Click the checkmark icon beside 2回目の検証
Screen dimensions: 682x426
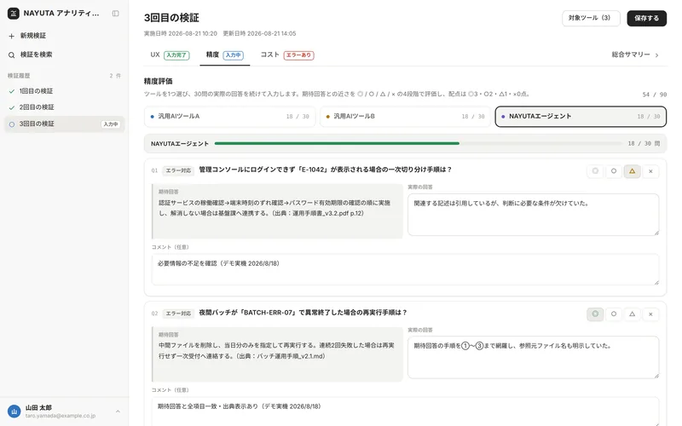(12, 107)
